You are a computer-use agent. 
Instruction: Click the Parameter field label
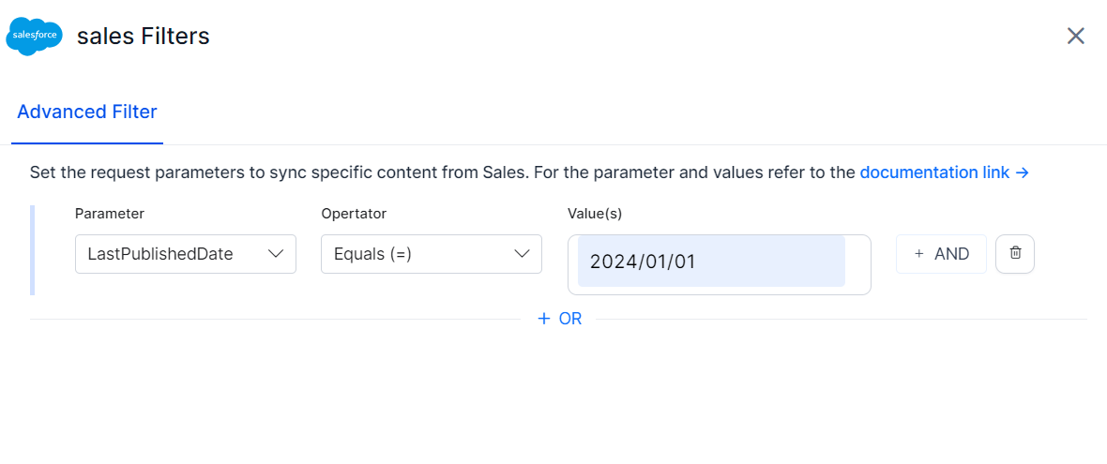[x=110, y=214]
